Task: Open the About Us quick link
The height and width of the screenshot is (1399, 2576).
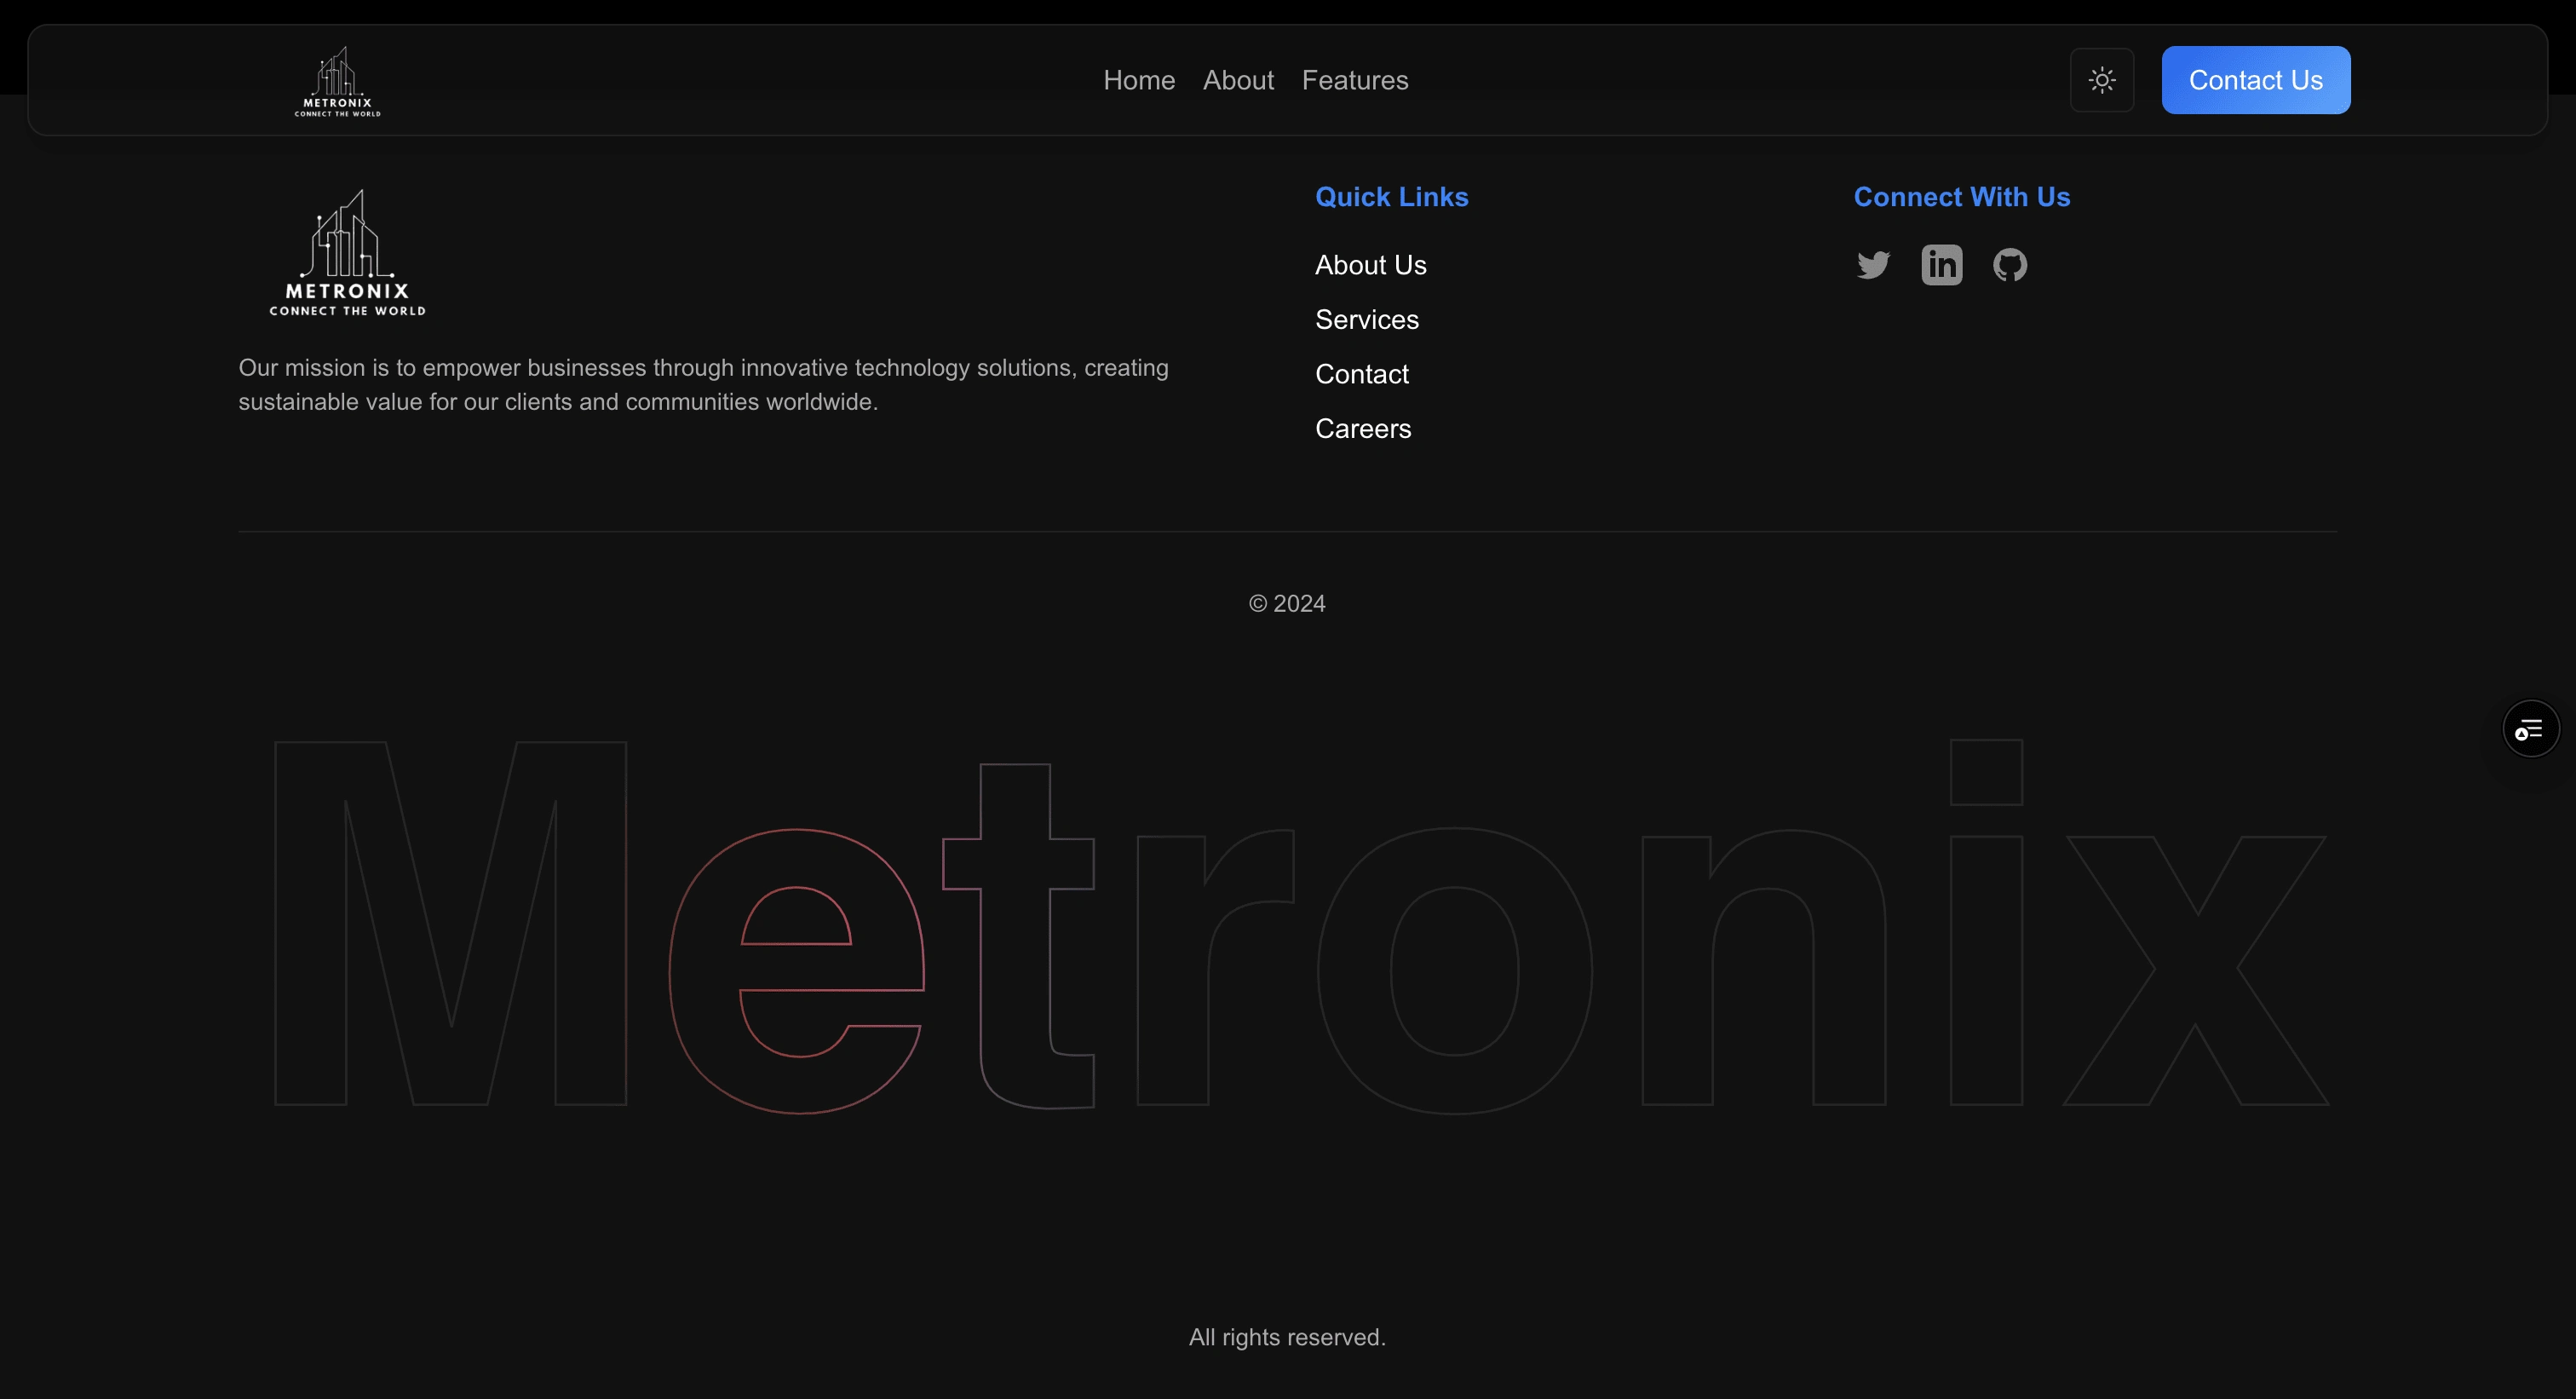Action: point(1370,265)
